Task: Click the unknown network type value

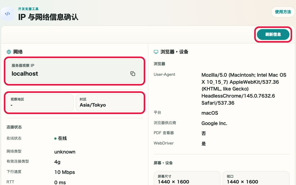Action: coord(65,152)
